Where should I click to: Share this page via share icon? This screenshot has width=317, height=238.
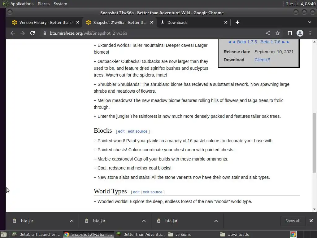[268, 33]
